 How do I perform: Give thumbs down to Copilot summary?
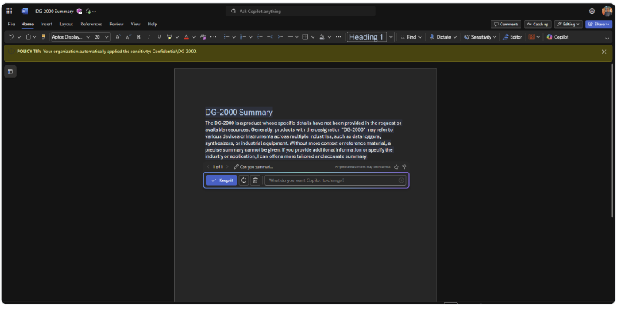[x=404, y=166]
